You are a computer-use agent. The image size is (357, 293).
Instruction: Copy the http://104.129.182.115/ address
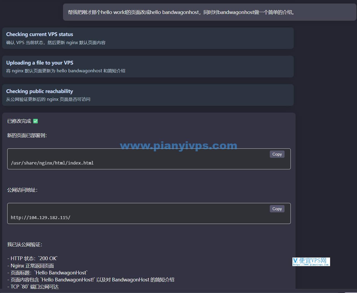277,209
